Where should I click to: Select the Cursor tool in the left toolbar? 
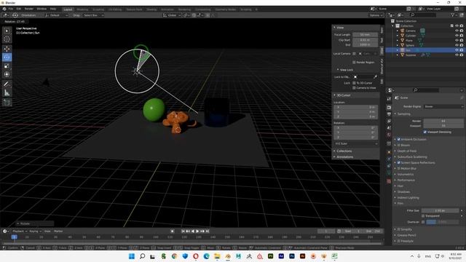(7, 39)
